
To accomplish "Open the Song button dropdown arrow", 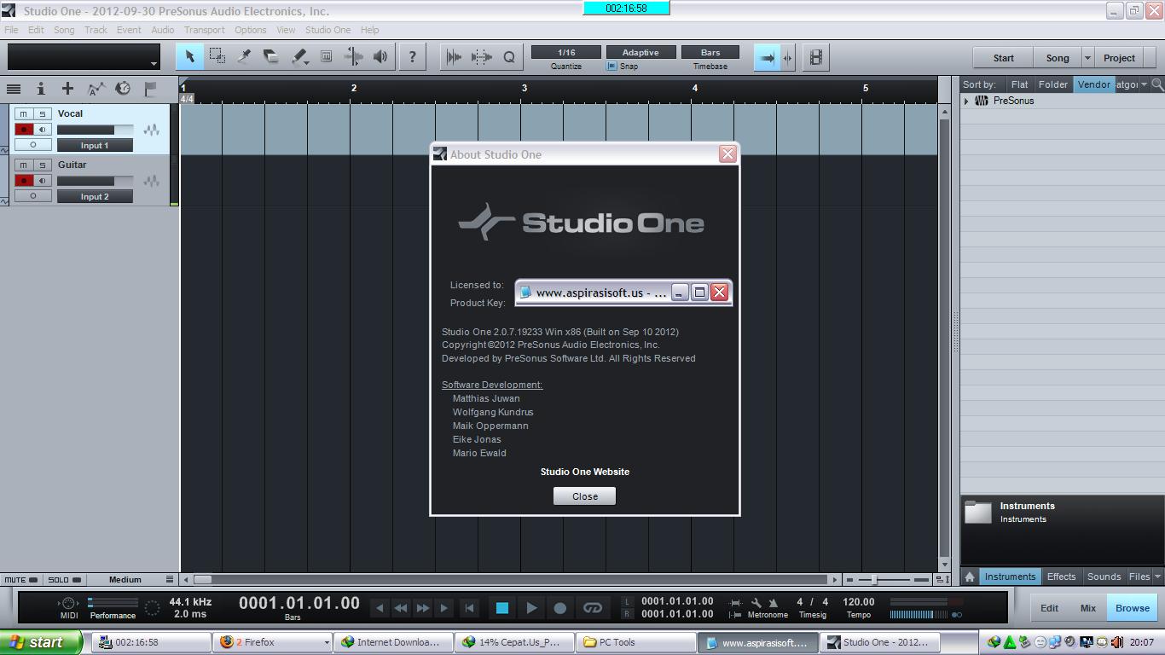I will pyautogui.click(x=1087, y=58).
